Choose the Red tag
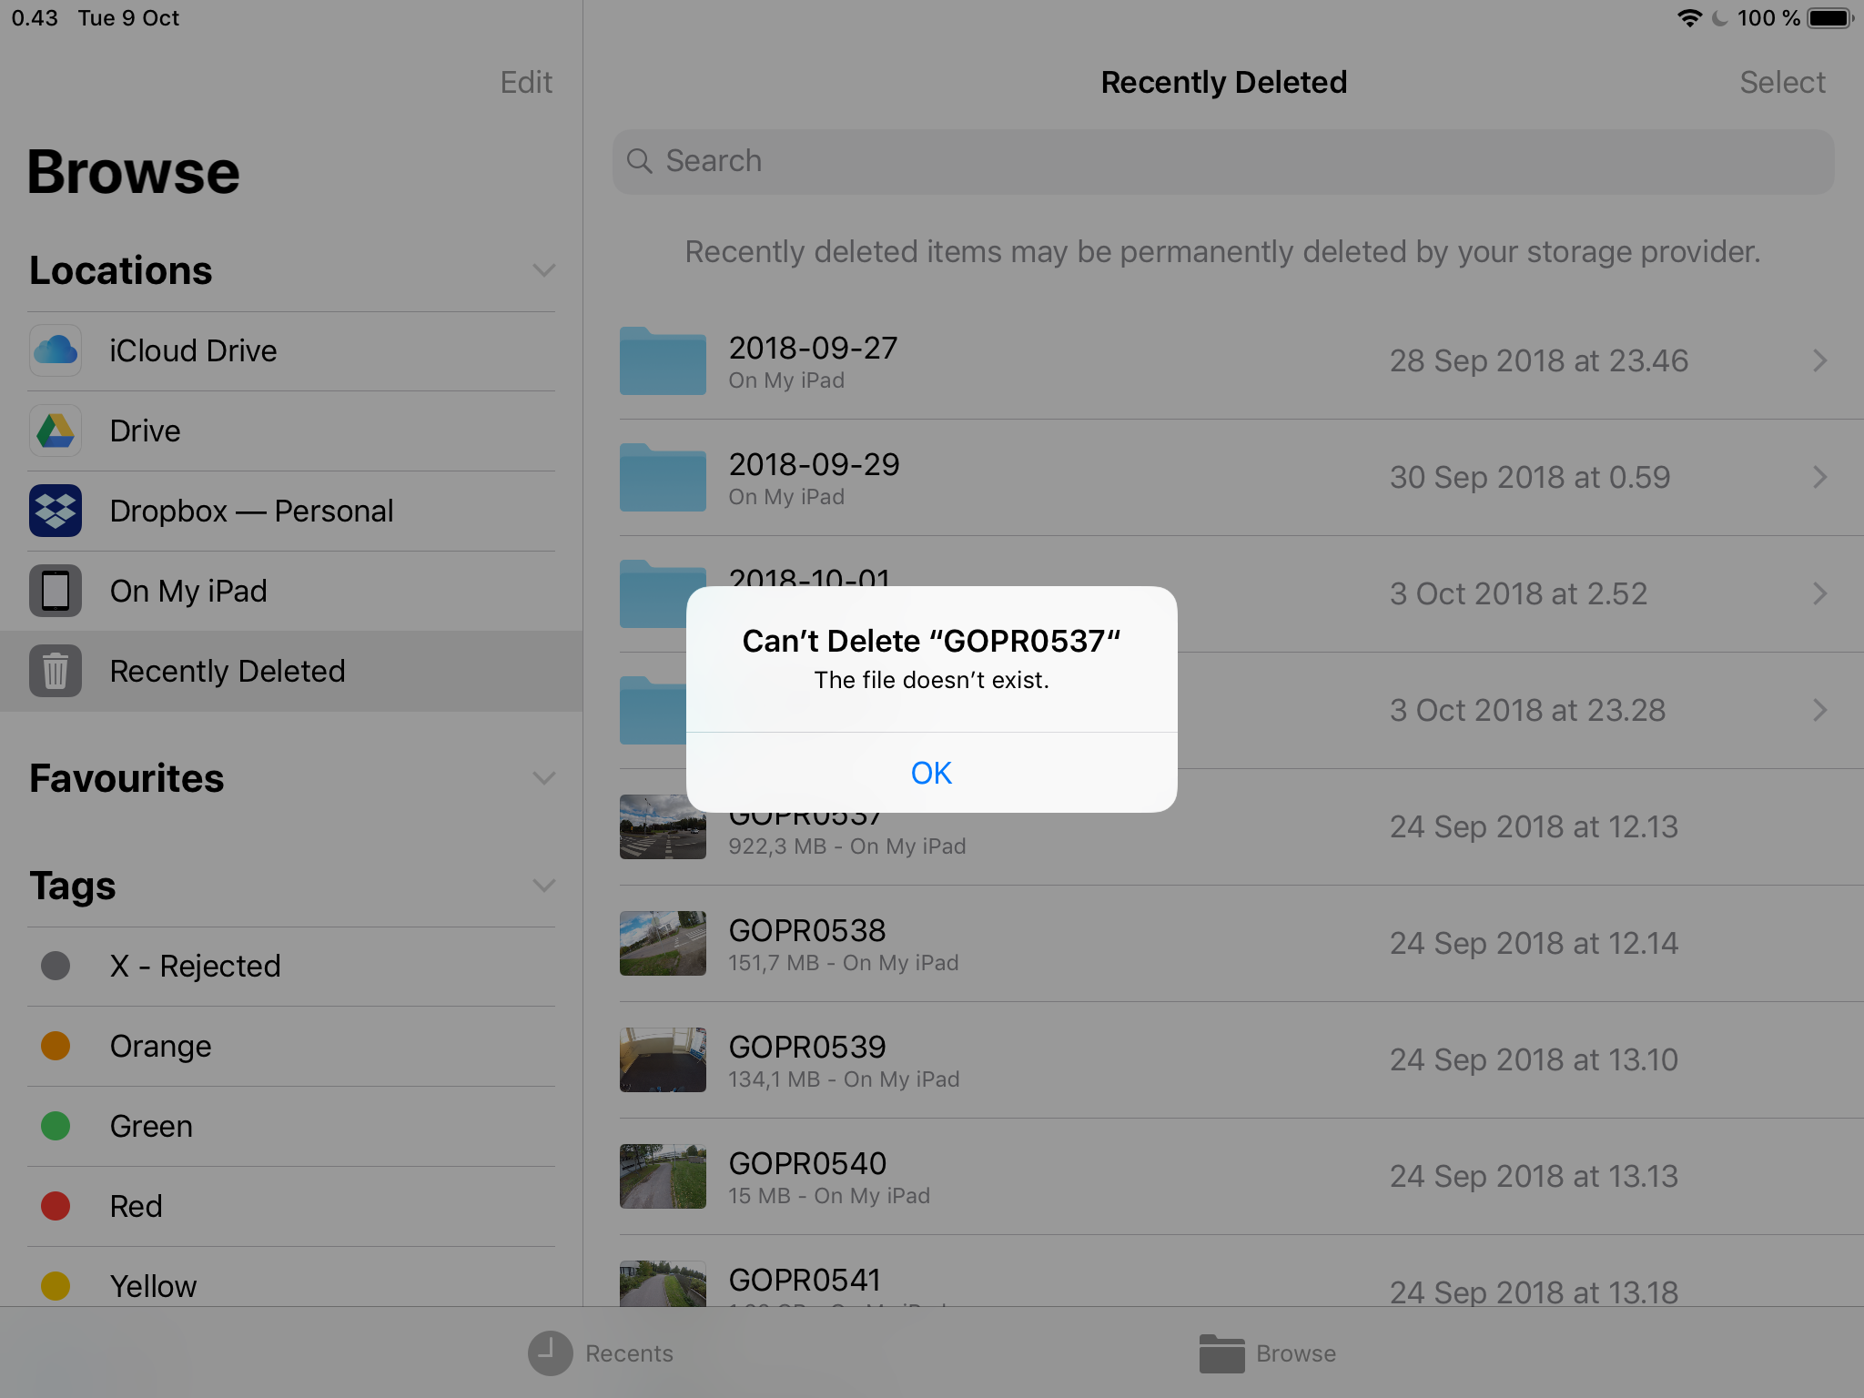 pyautogui.click(x=136, y=1206)
